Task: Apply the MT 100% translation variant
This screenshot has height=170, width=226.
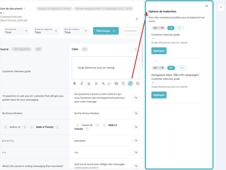Action: point(159,95)
